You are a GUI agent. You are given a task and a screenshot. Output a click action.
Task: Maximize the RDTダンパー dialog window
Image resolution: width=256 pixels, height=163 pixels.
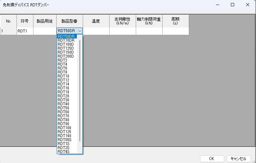[232, 5]
